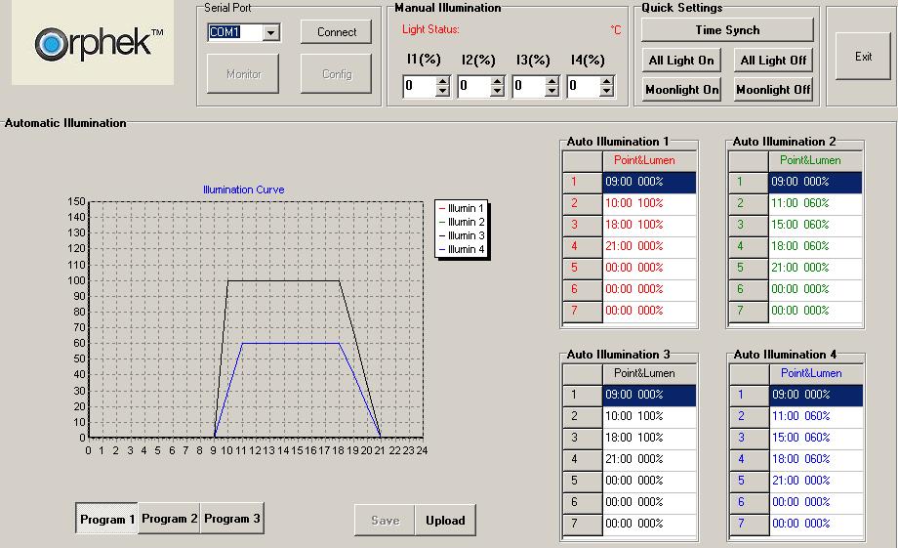Select Auto Illumination 2 row 09:00 000%
The image size is (898, 548).
pos(816,182)
